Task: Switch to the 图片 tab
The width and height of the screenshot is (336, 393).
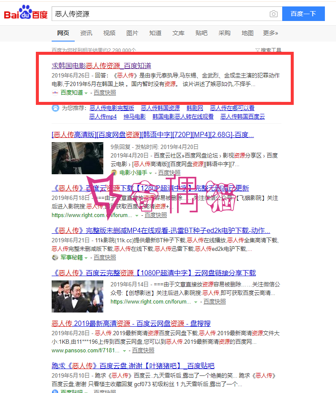Action: [x=132, y=33]
